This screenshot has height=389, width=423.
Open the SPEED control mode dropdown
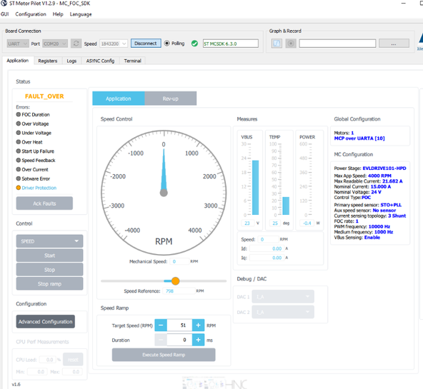[49, 241]
